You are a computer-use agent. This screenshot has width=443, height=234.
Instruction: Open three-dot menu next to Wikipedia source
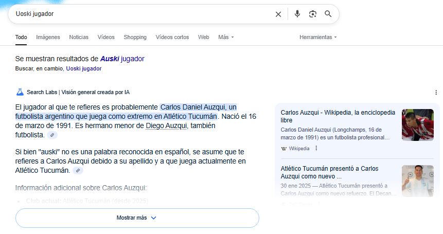316,148
